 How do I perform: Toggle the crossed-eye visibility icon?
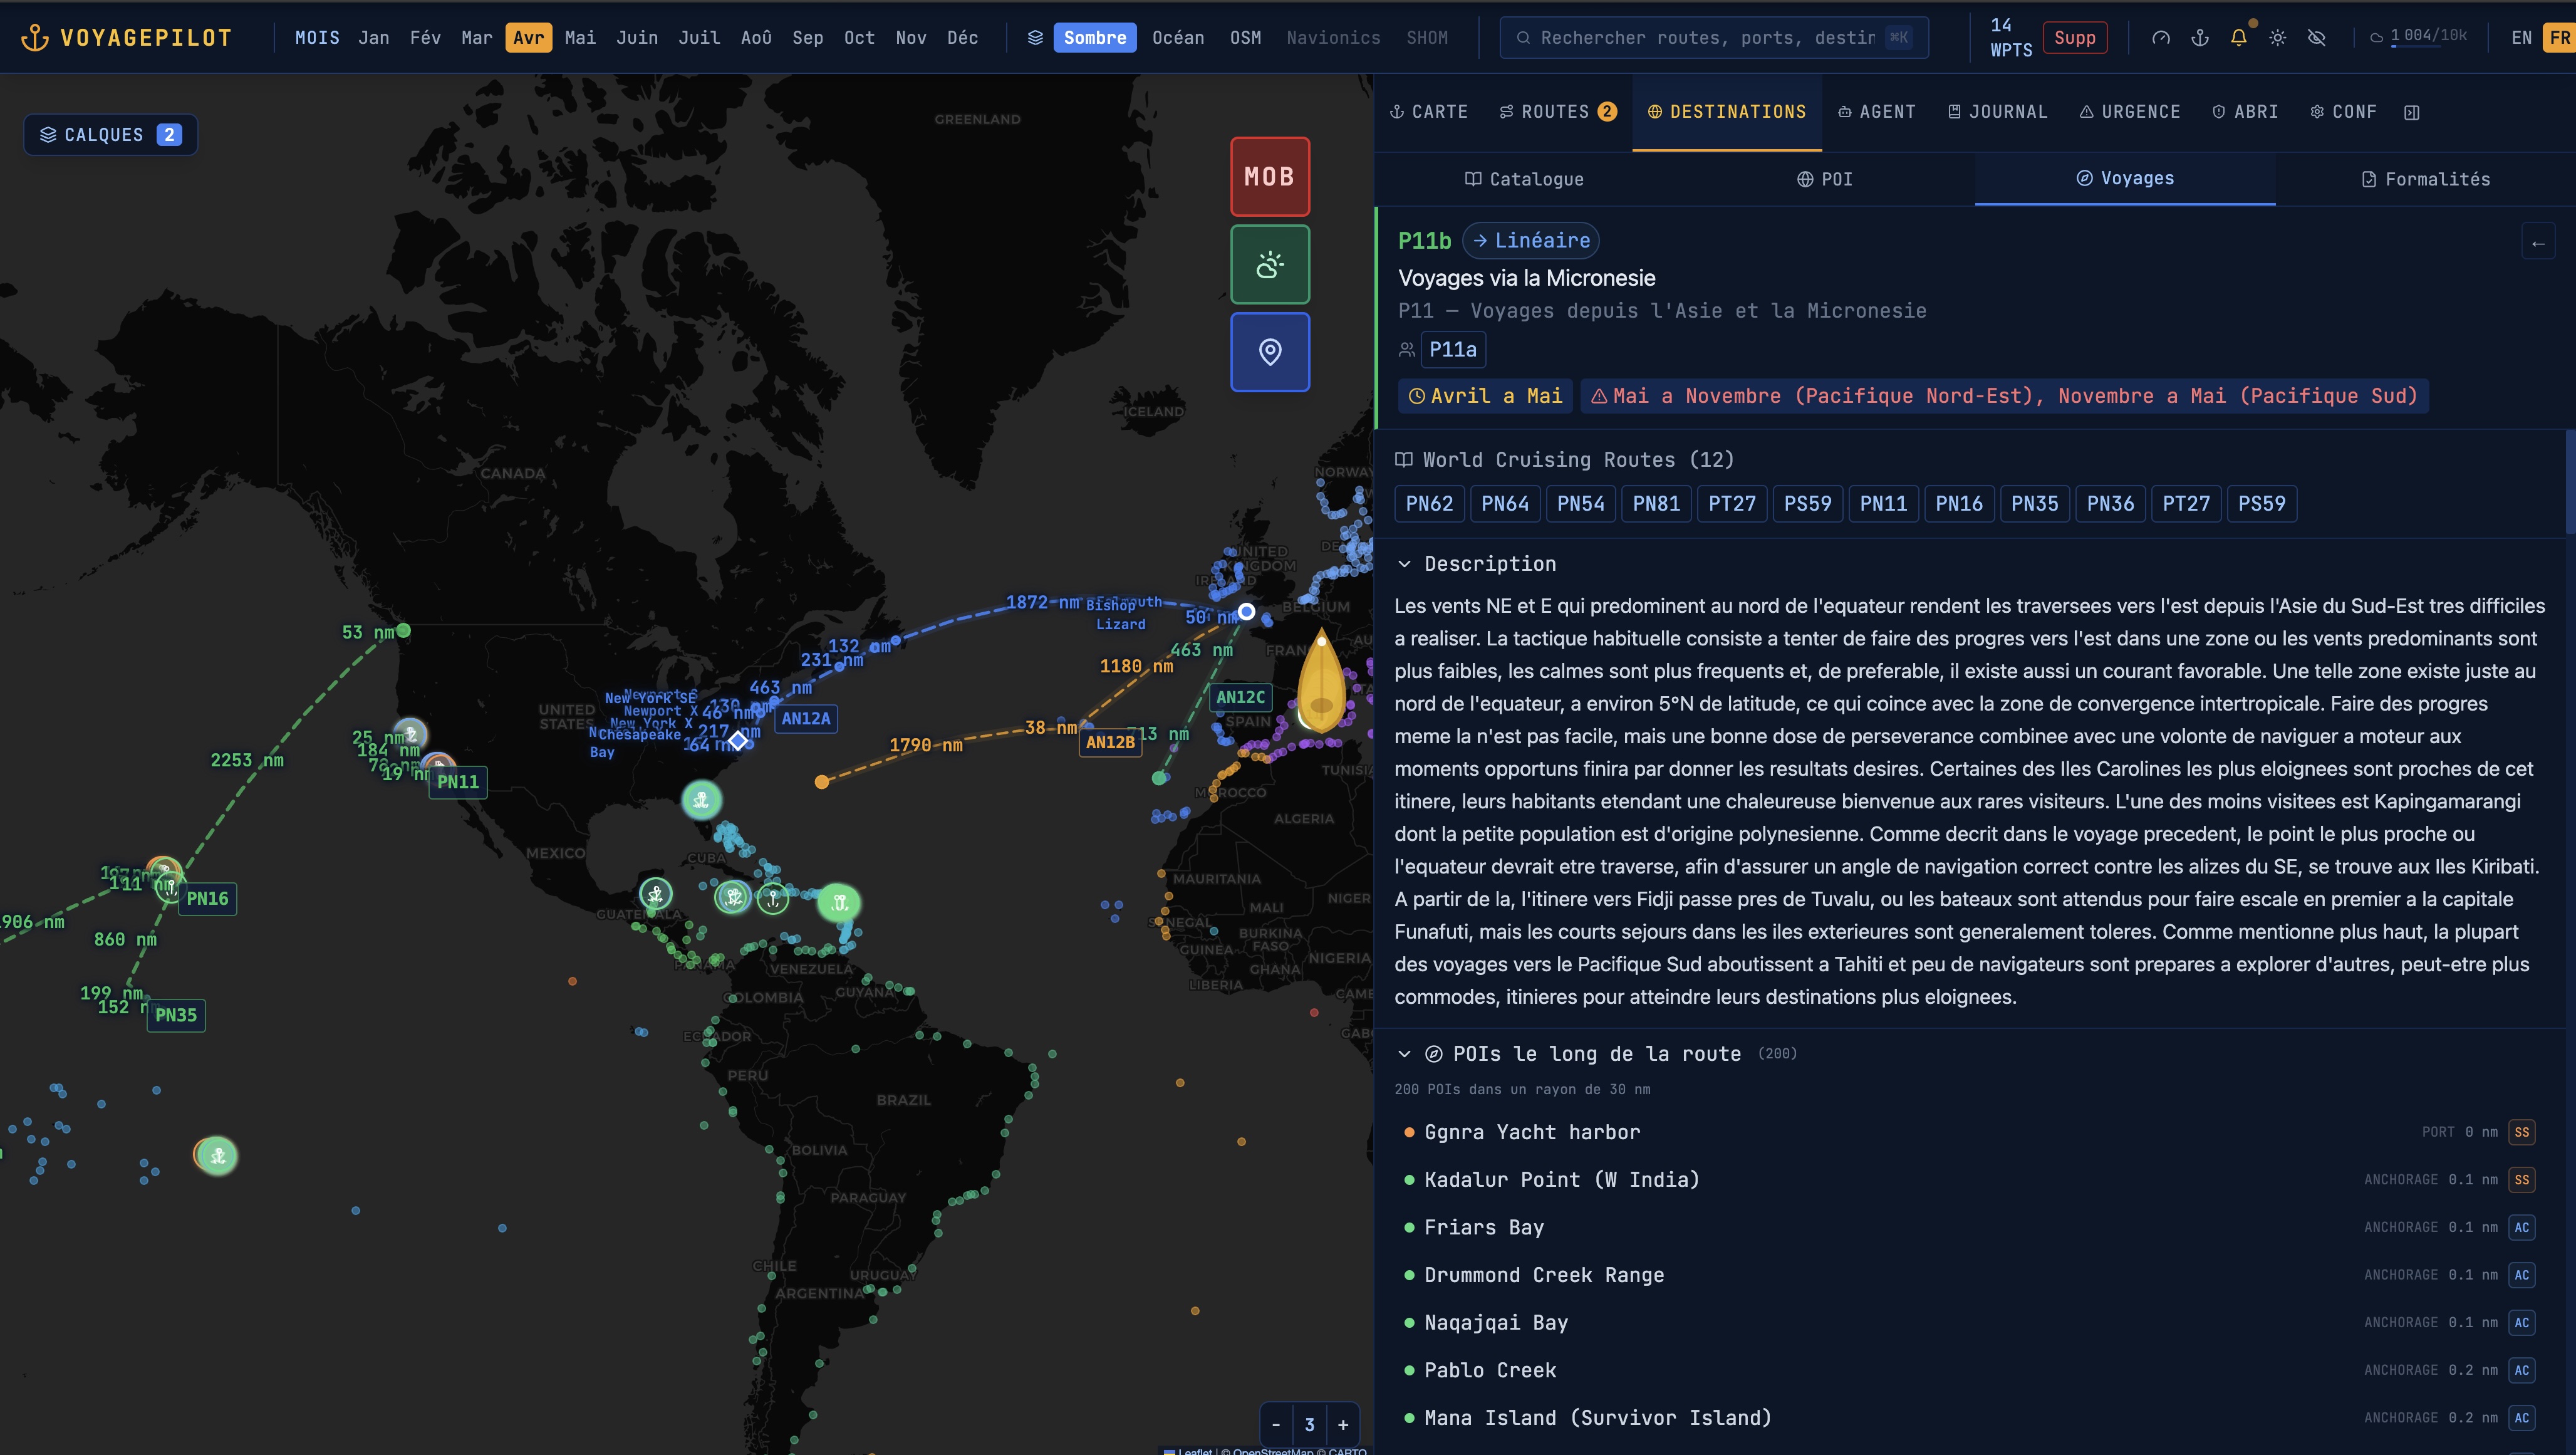pyautogui.click(x=2316, y=38)
